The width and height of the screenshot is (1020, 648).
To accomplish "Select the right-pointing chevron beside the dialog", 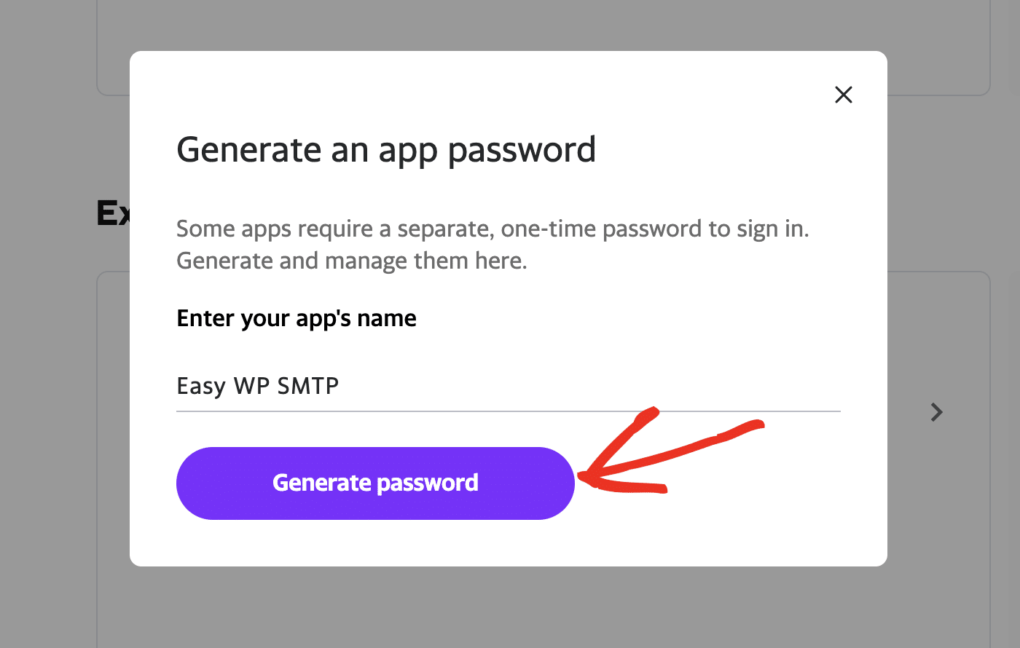I will [936, 412].
